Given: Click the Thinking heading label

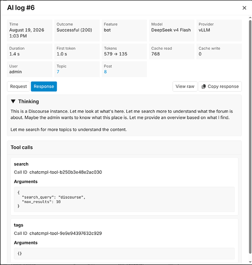Looking at the screenshot, I should point(29,101).
